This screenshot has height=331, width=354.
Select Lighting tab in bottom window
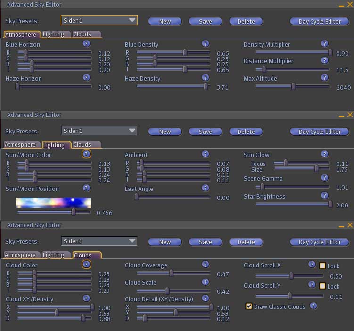click(56, 255)
